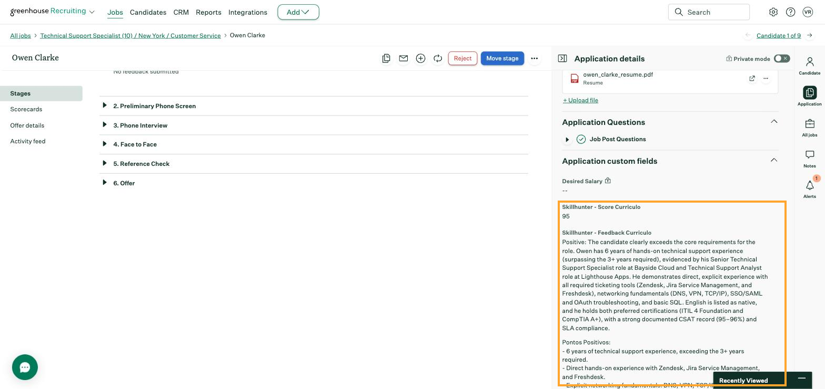
Task: Open the Integrations top navigation tab
Action: tap(248, 12)
